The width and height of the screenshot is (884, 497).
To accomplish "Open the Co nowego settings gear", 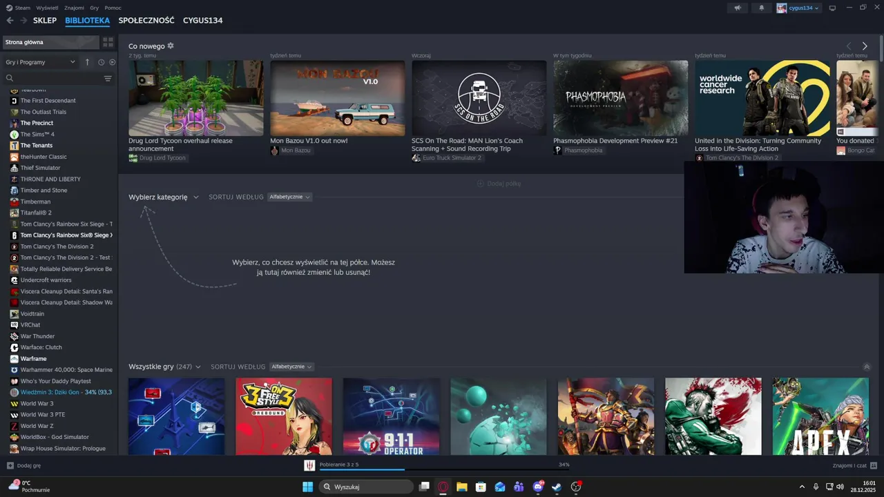I will (171, 46).
